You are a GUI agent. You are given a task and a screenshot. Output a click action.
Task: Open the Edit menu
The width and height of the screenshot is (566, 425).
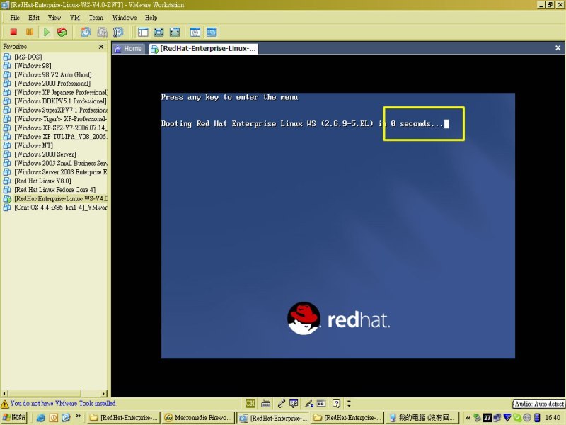tap(33, 18)
